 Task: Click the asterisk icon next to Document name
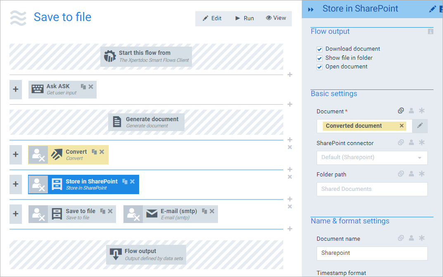[422, 238]
